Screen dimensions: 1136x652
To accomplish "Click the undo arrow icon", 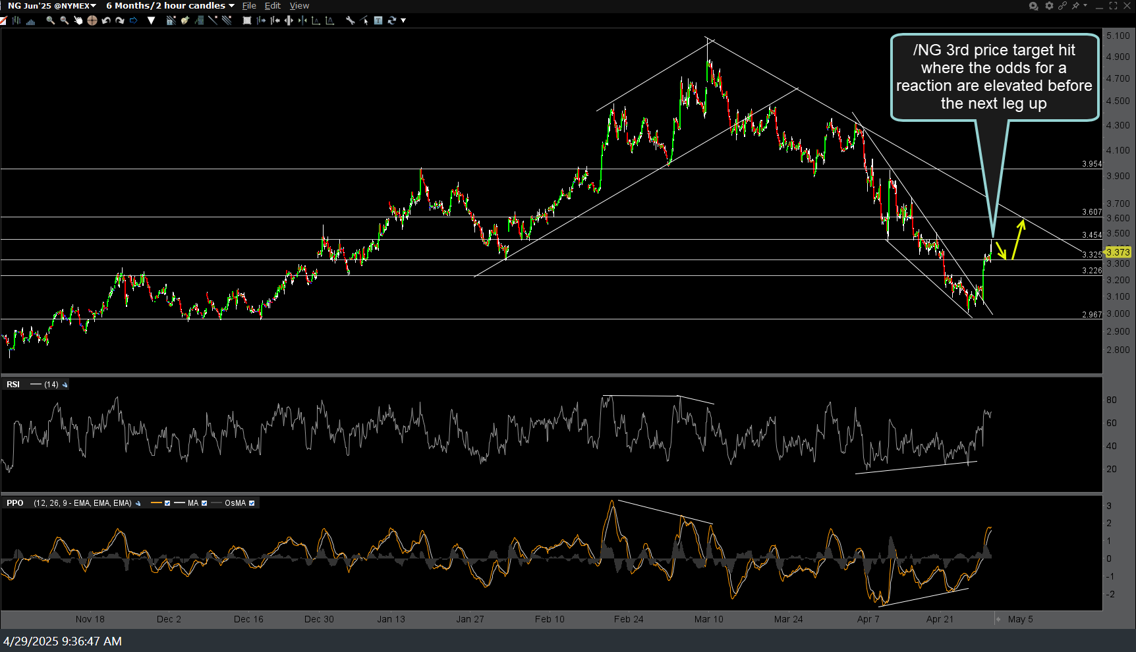I will (106, 20).
